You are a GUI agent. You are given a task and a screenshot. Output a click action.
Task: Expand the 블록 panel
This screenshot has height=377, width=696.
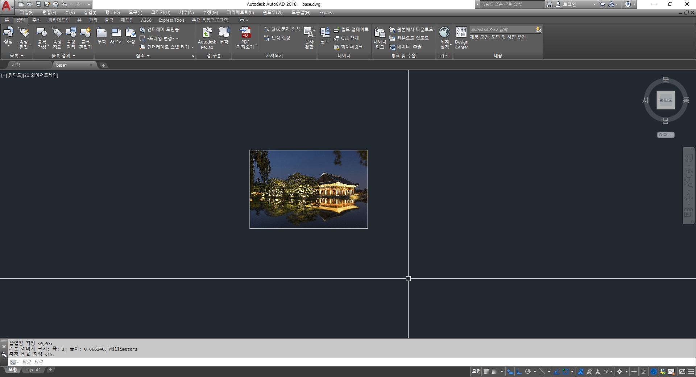(x=16, y=55)
